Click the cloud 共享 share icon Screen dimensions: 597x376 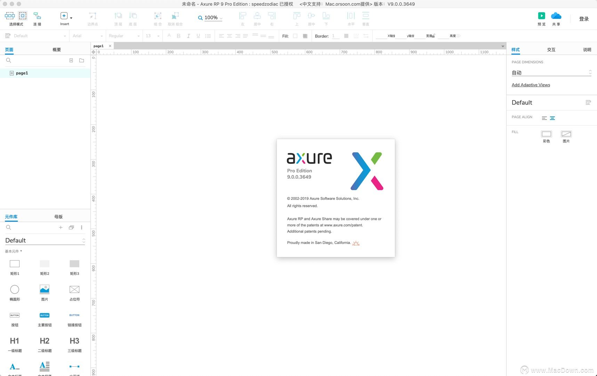click(556, 16)
